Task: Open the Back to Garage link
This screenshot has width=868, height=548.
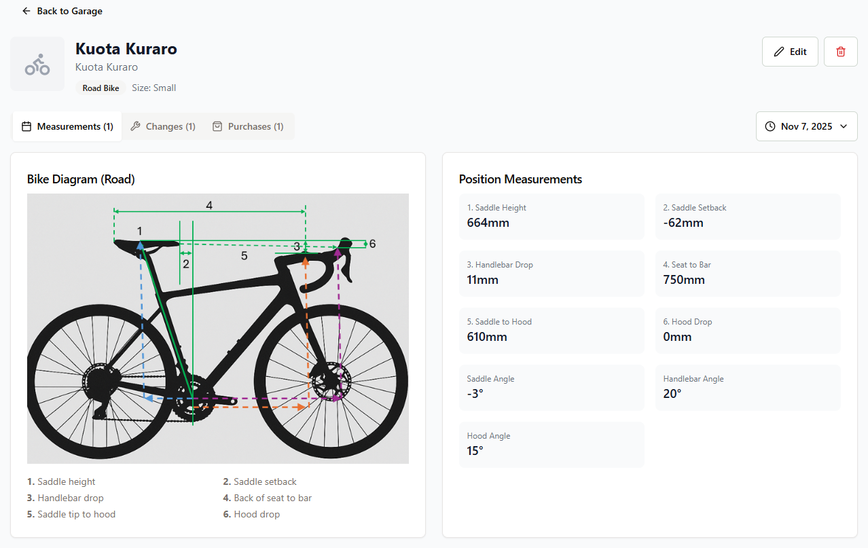Action: pos(62,11)
